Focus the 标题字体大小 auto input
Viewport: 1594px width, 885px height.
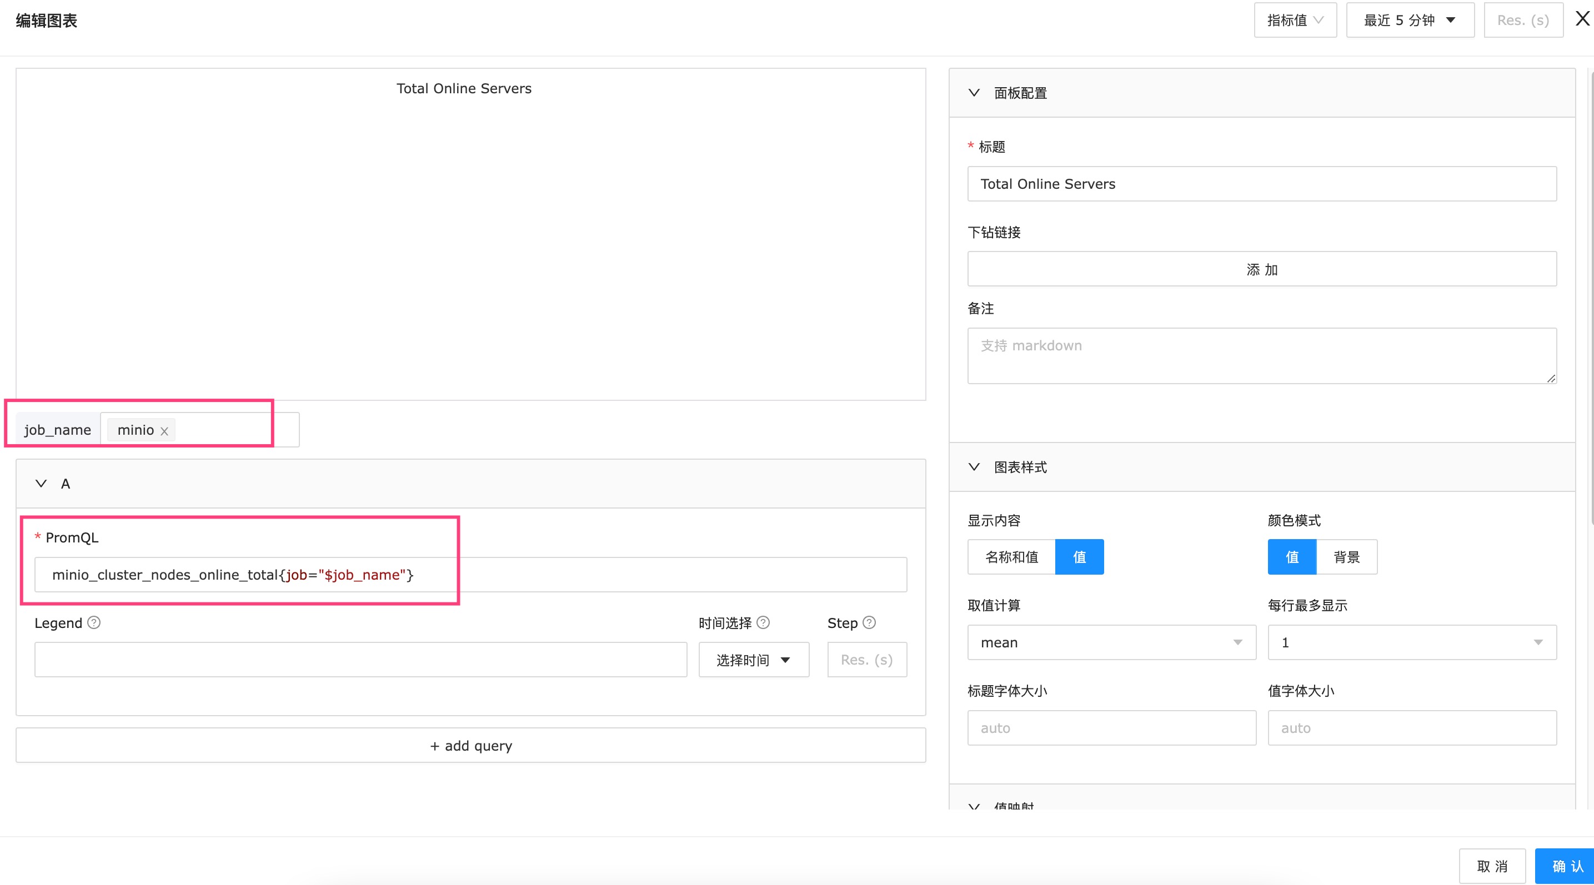tap(1111, 728)
